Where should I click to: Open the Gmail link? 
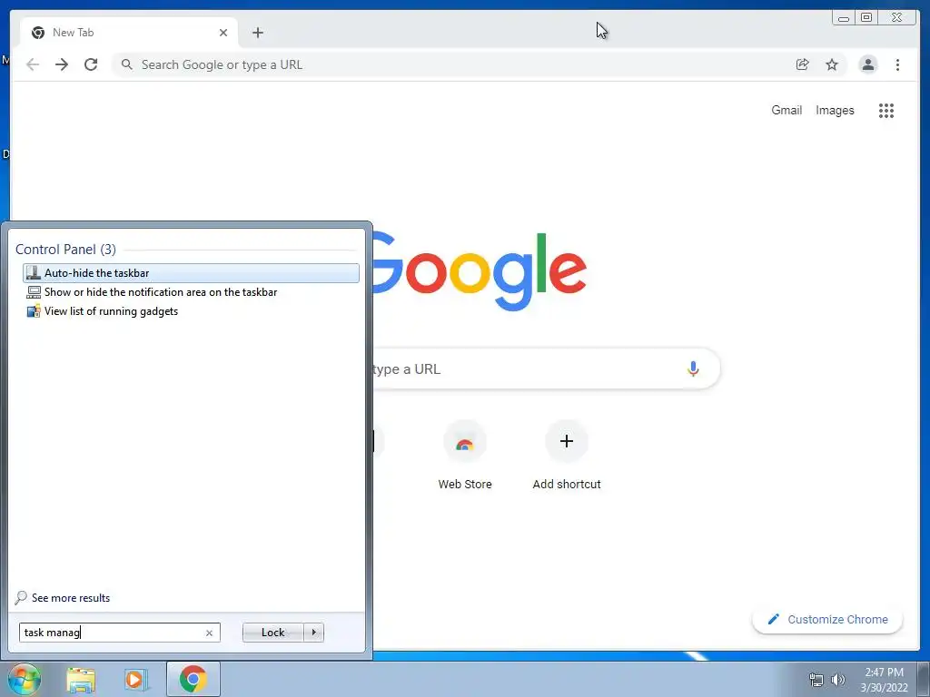pos(787,110)
